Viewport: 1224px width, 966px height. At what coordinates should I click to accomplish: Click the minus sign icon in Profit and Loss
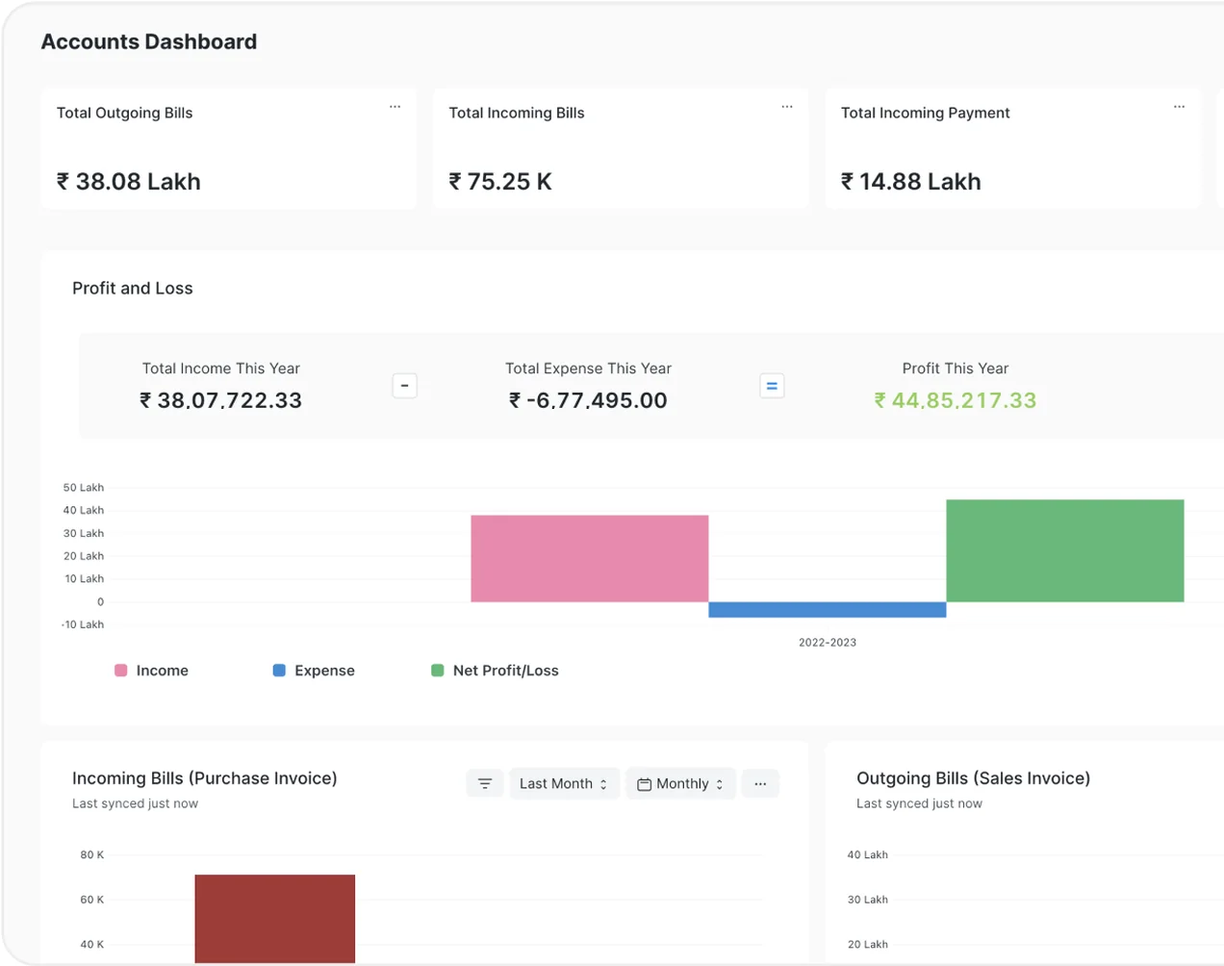click(405, 386)
